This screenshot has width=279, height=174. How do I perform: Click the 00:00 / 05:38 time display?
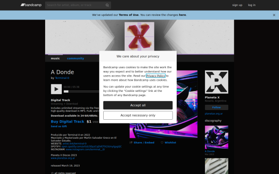(x=72, y=87)
